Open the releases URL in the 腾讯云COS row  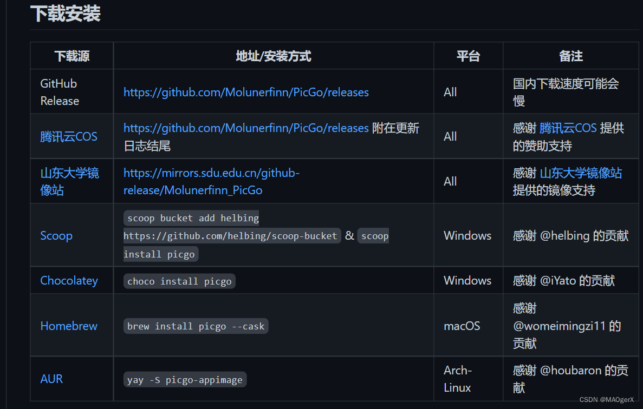(246, 128)
